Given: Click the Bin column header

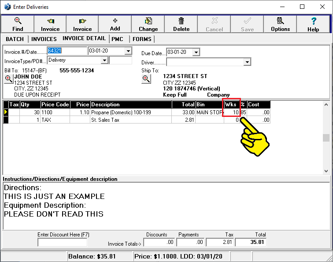Looking at the screenshot, I should coord(209,105).
